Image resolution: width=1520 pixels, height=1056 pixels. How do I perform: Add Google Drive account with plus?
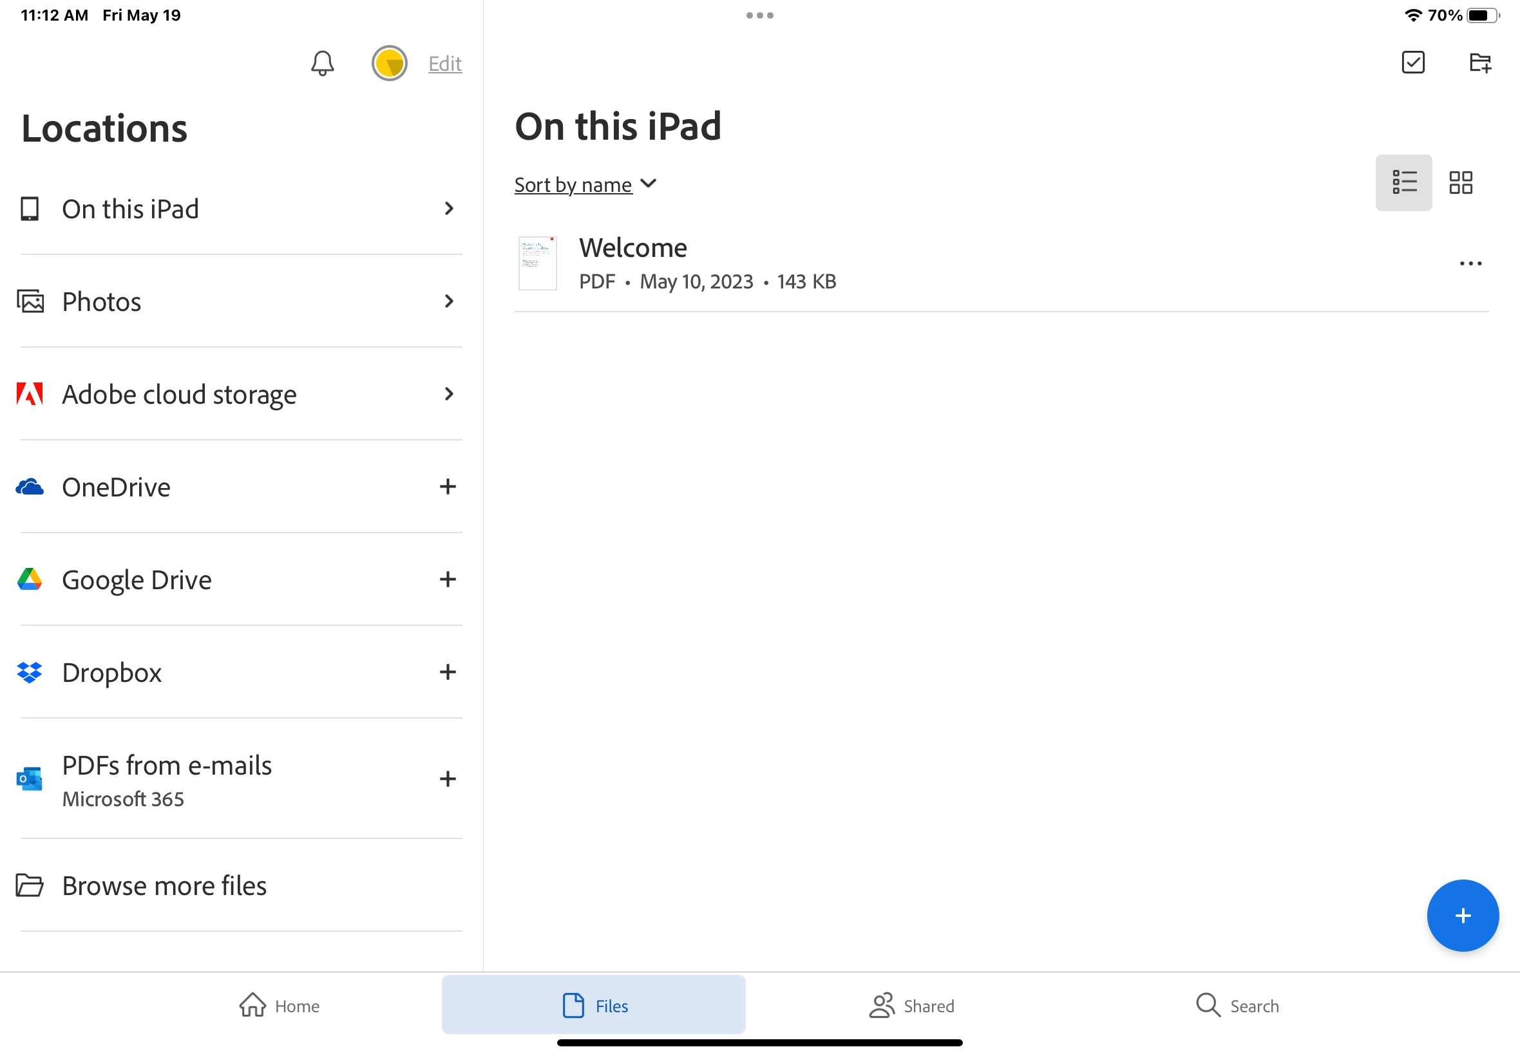tap(448, 580)
